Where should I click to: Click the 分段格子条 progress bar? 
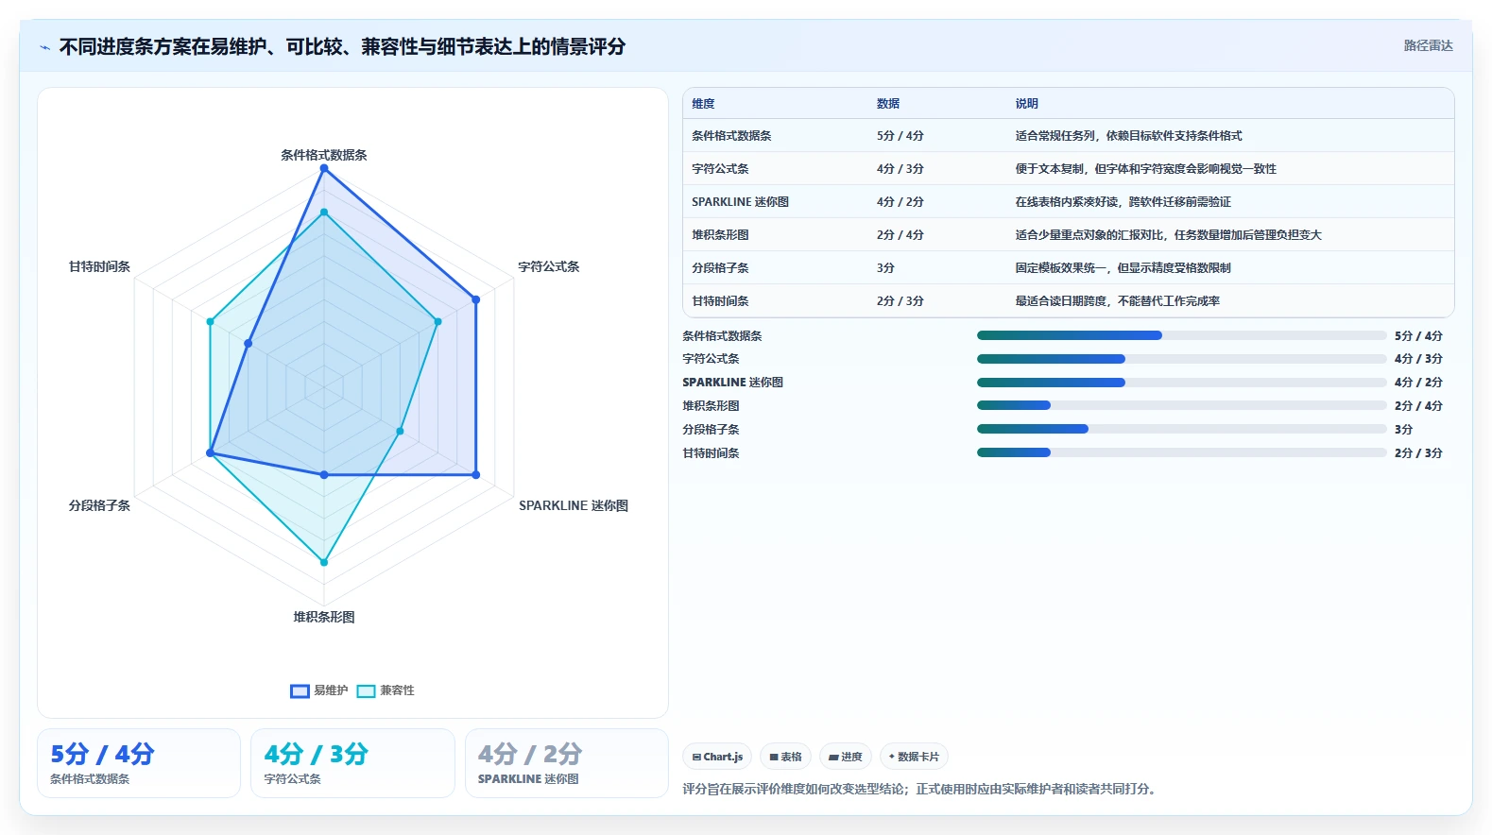(1182, 429)
